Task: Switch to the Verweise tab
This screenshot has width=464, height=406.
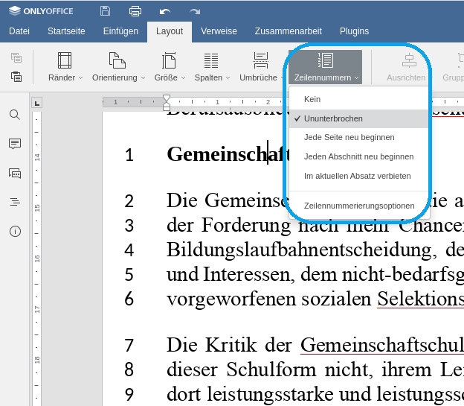Action: click(x=219, y=31)
